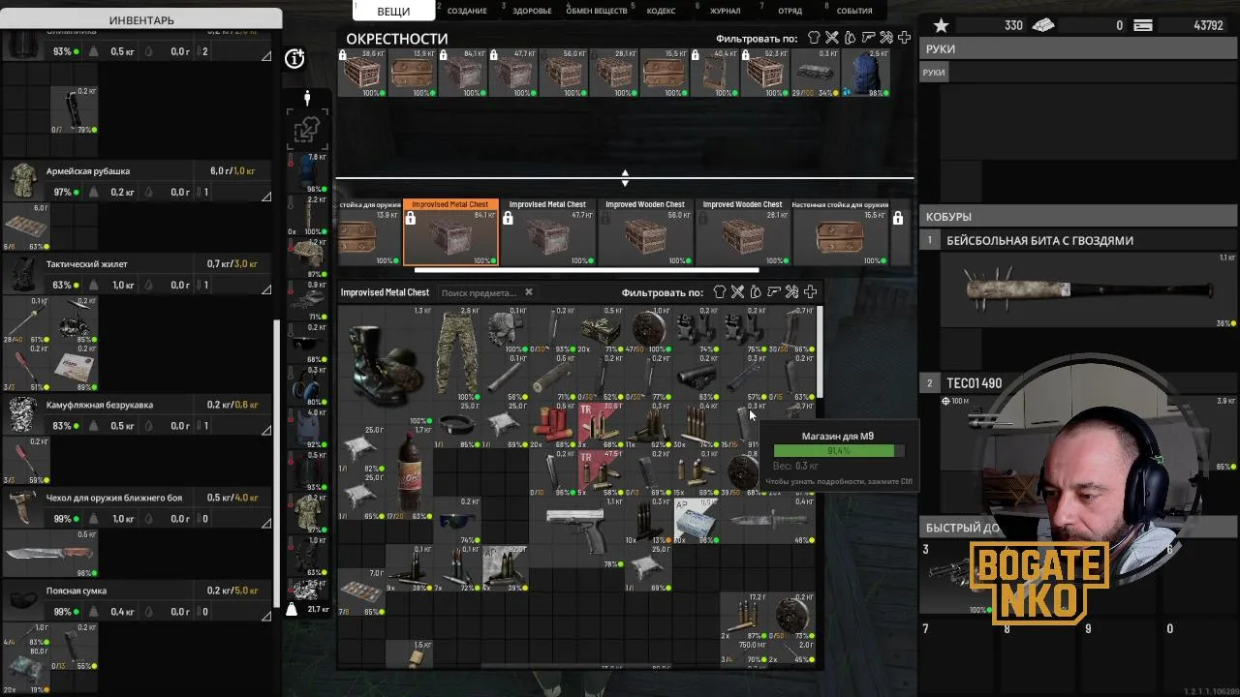This screenshot has width=1240, height=697.
Task: Filter Improvised Metal Chest by medical plus icon
Action: [x=810, y=291]
